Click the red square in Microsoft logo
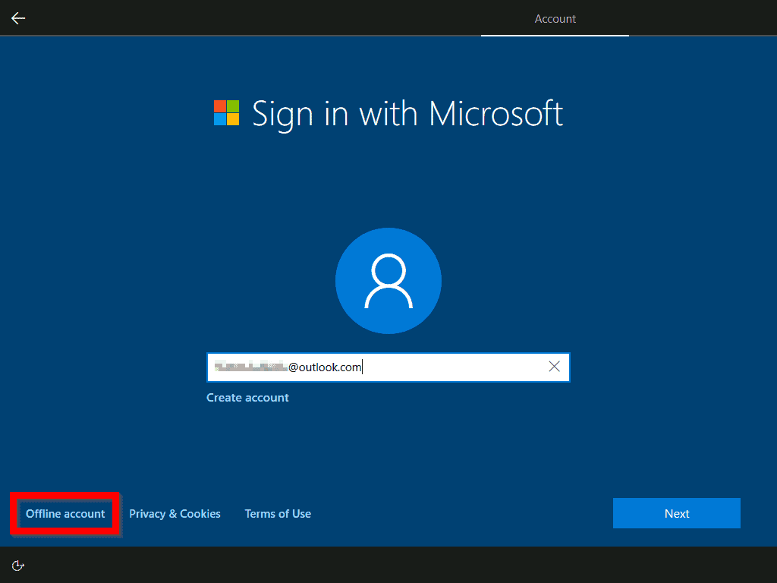 coord(219,106)
